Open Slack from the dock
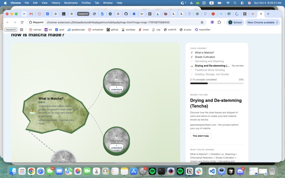 point(199,171)
